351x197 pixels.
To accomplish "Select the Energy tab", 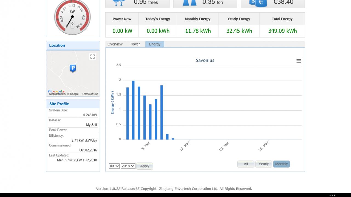I will [x=155, y=44].
